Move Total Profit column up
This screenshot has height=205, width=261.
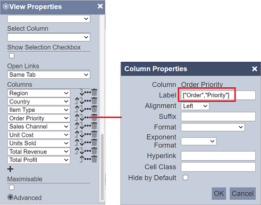[x=81, y=159]
